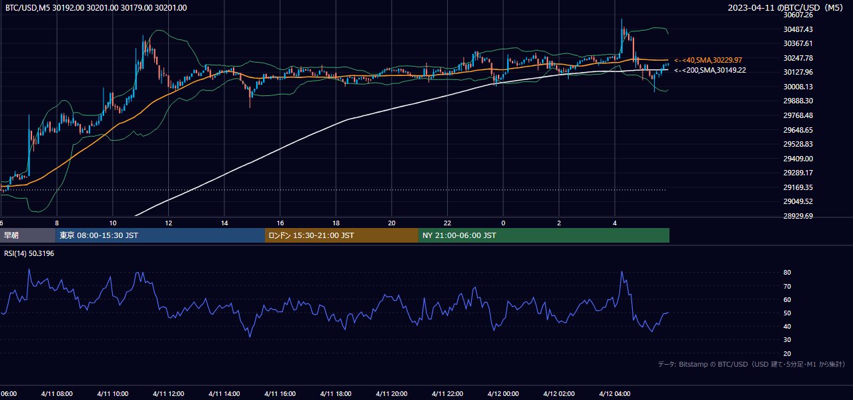This screenshot has height=400, width=853.
Task: Click price axis label 29409.00
Action: tap(798, 159)
